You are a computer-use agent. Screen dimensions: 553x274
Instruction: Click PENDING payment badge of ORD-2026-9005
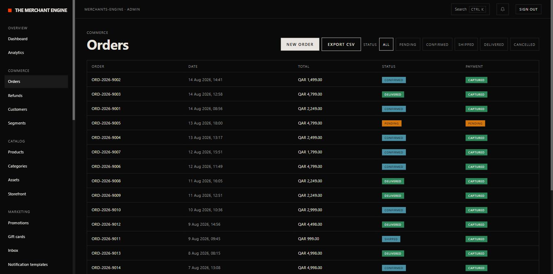(x=475, y=123)
